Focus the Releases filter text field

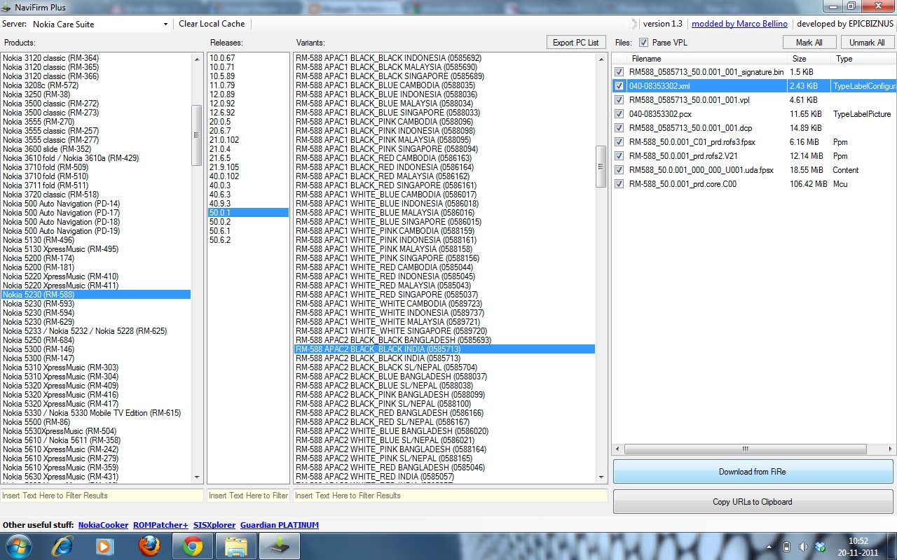(x=249, y=496)
